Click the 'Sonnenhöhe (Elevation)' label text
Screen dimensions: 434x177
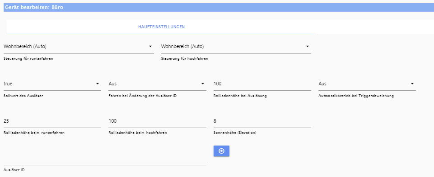click(x=235, y=133)
